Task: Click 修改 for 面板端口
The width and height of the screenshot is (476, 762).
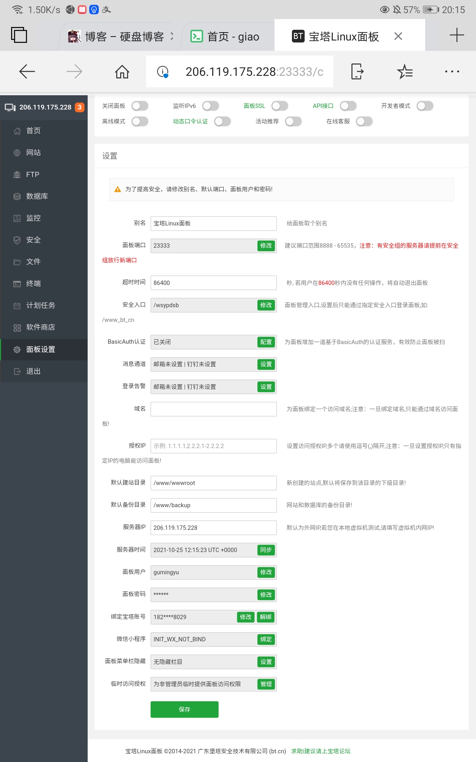Action: [266, 246]
